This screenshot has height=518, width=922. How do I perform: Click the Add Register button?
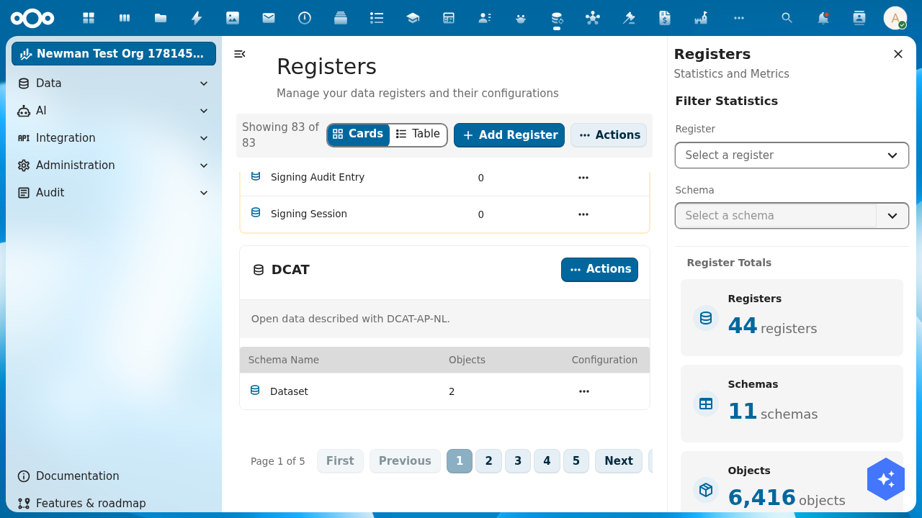coord(509,135)
